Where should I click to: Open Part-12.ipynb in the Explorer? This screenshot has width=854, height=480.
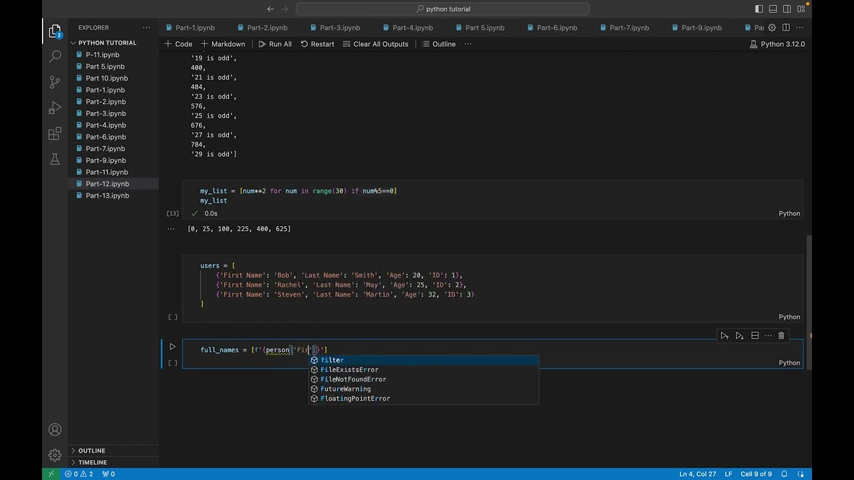(113, 184)
